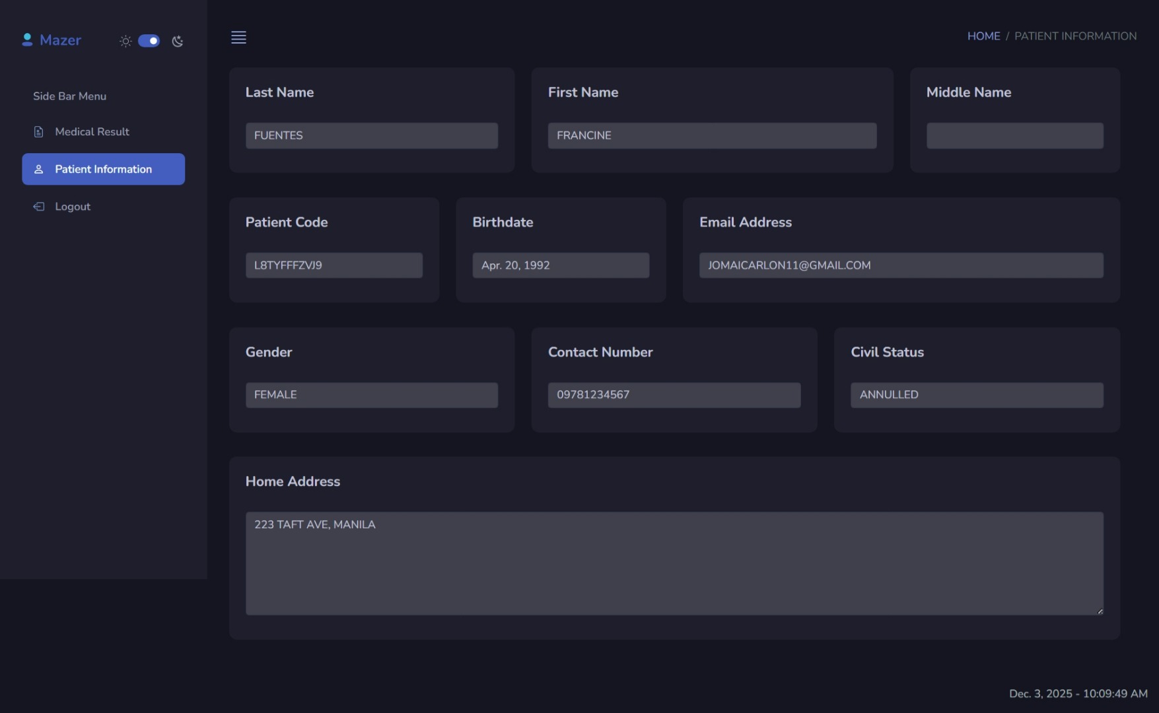Image resolution: width=1159 pixels, height=713 pixels.
Task: Select Patient Information sidebar item
Action: click(x=103, y=170)
